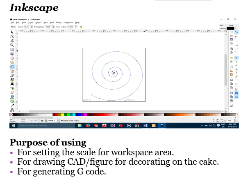
Task: Click the reset spiral defaults icon
Action: coord(81,27)
